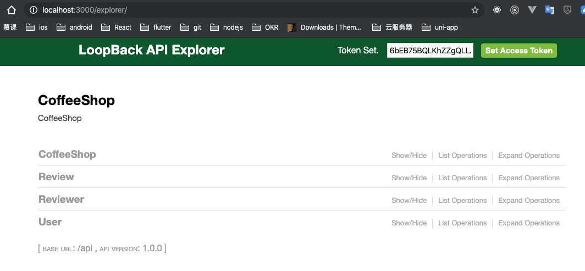Open the git bookmarks folder
585x271 pixels.
coord(191,27)
